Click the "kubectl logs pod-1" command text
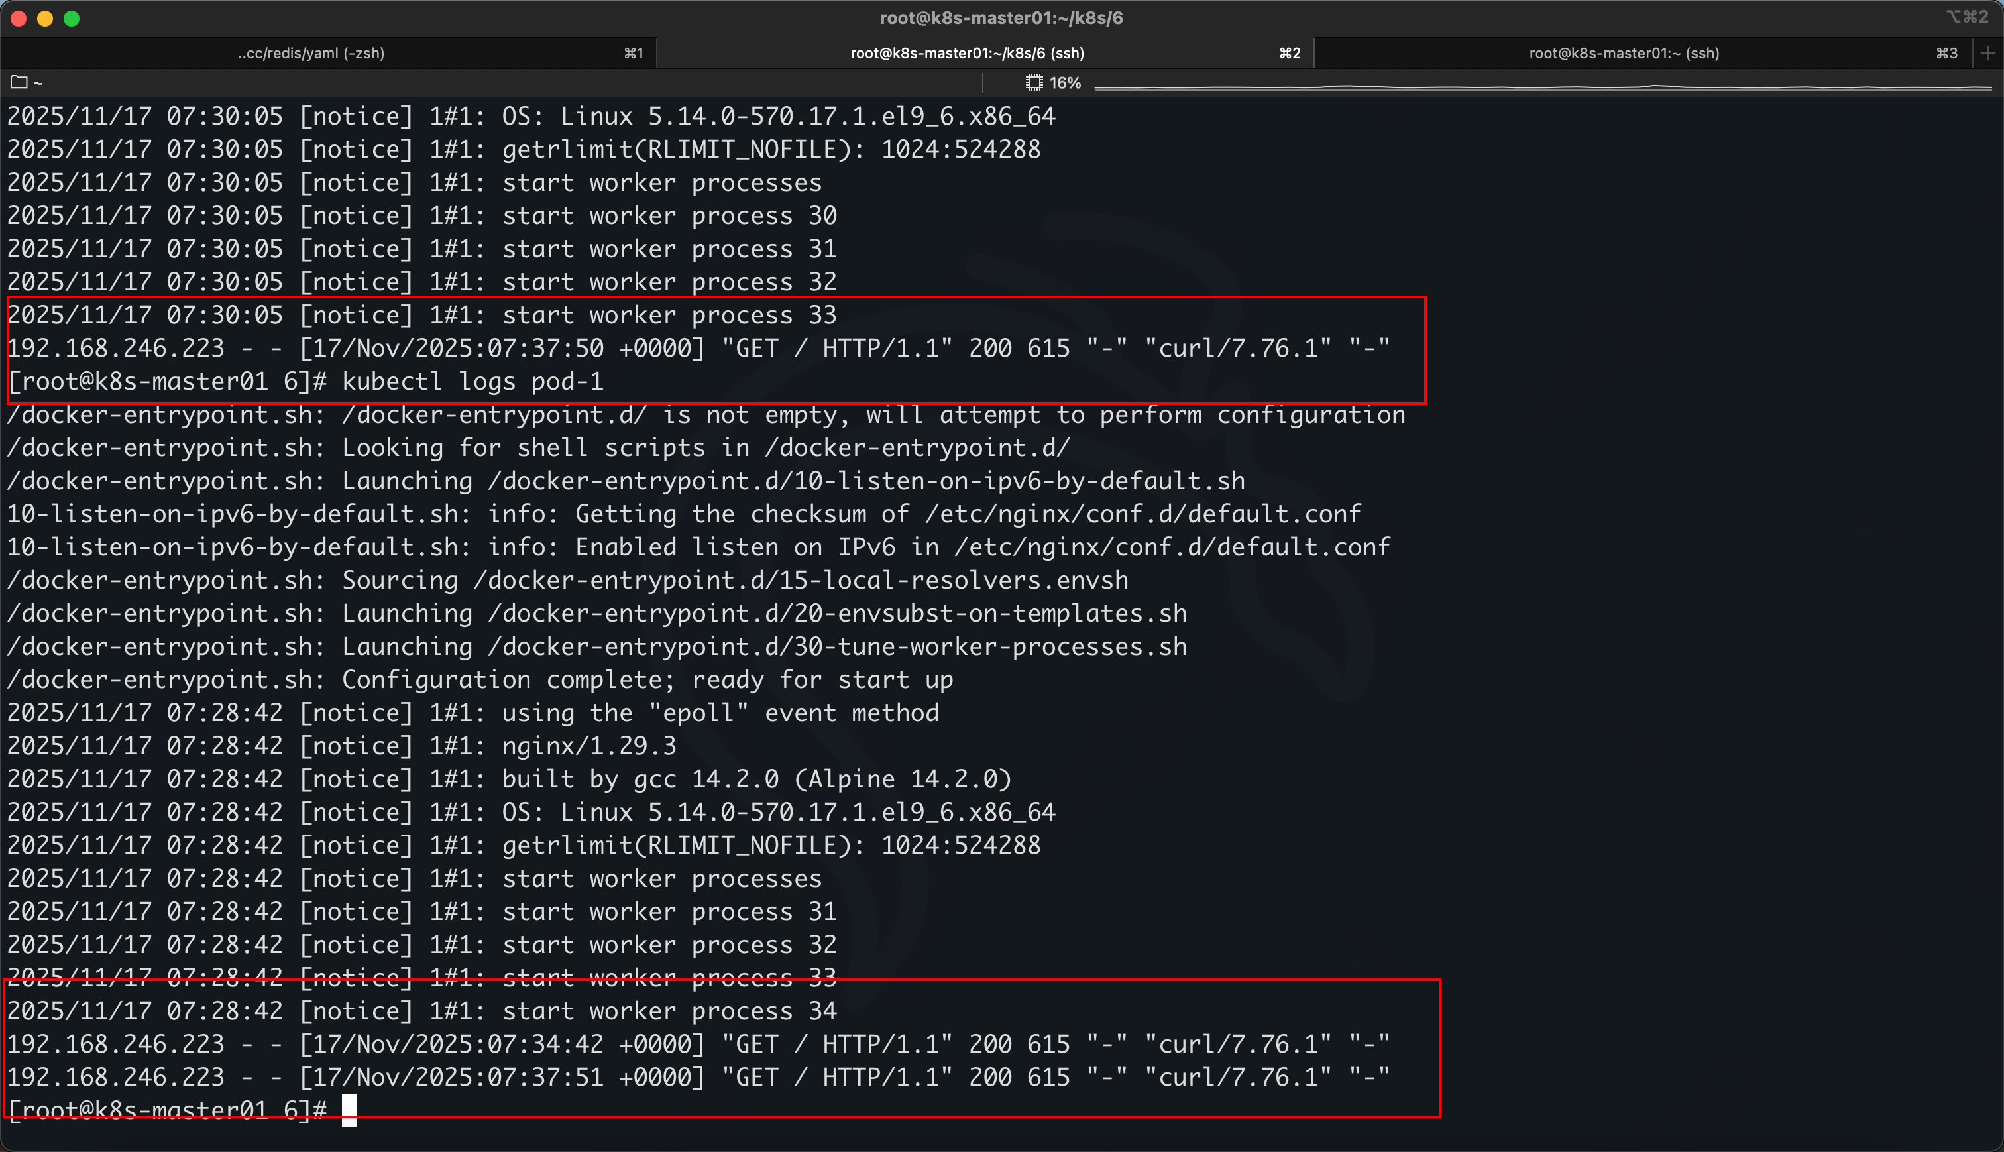The height and width of the screenshot is (1152, 2004). pyautogui.click(x=472, y=381)
